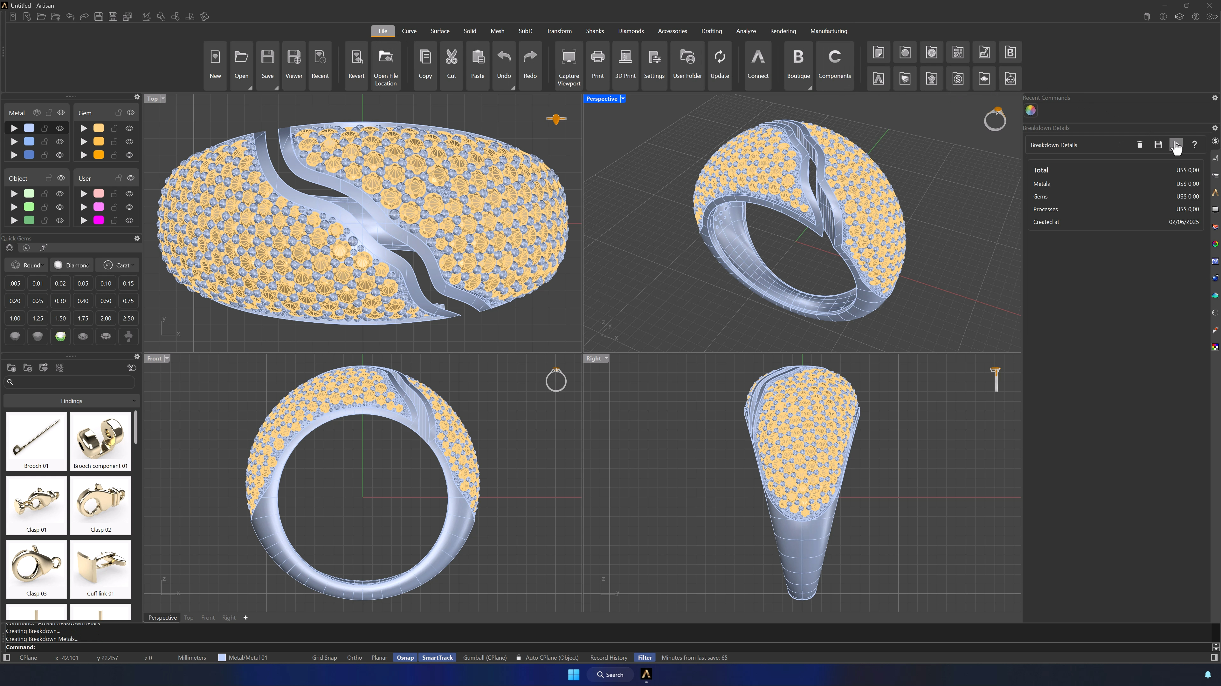The image size is (1221, 686).
Task: Select the 0.50 carat gem size
Action: [x=106, y=301]
